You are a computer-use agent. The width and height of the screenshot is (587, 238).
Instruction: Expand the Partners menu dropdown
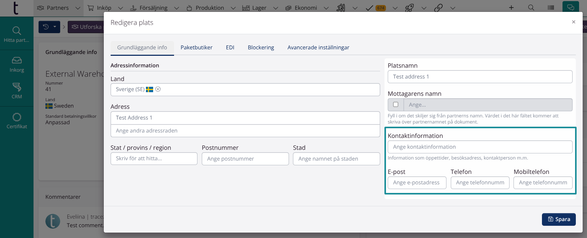point(77,8)
